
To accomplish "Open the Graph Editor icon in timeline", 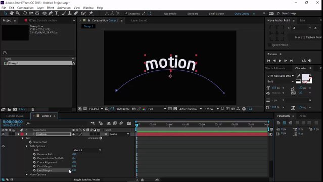I will tap(129, 123).
